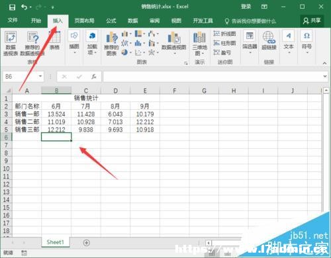
Task: Open the 审阅 (Review) tab
Action: point(154,21)
